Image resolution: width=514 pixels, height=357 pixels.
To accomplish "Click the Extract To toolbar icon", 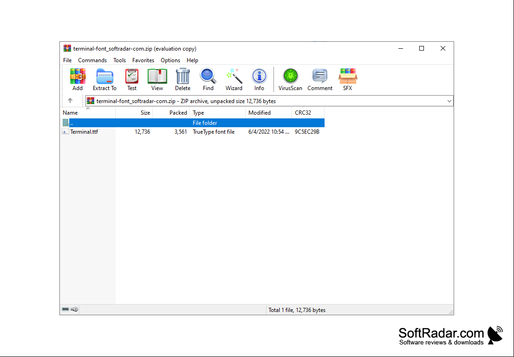I will tap(104, 76).
